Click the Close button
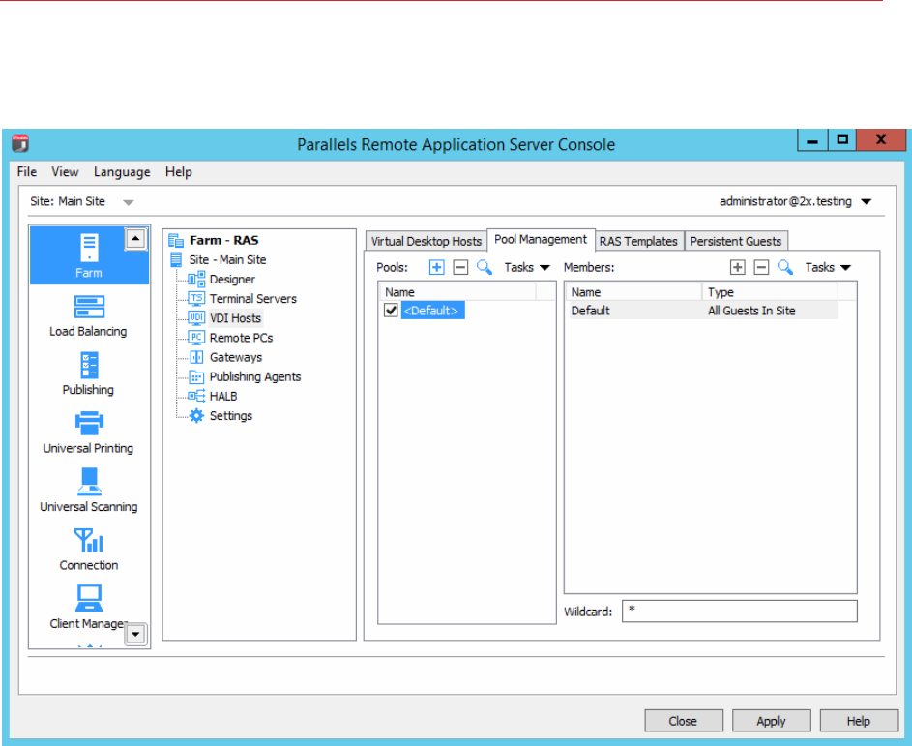This screenshot has width=912, height=746. [684, 721]
